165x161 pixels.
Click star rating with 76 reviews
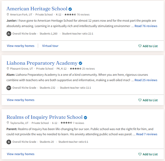(77, 14)
